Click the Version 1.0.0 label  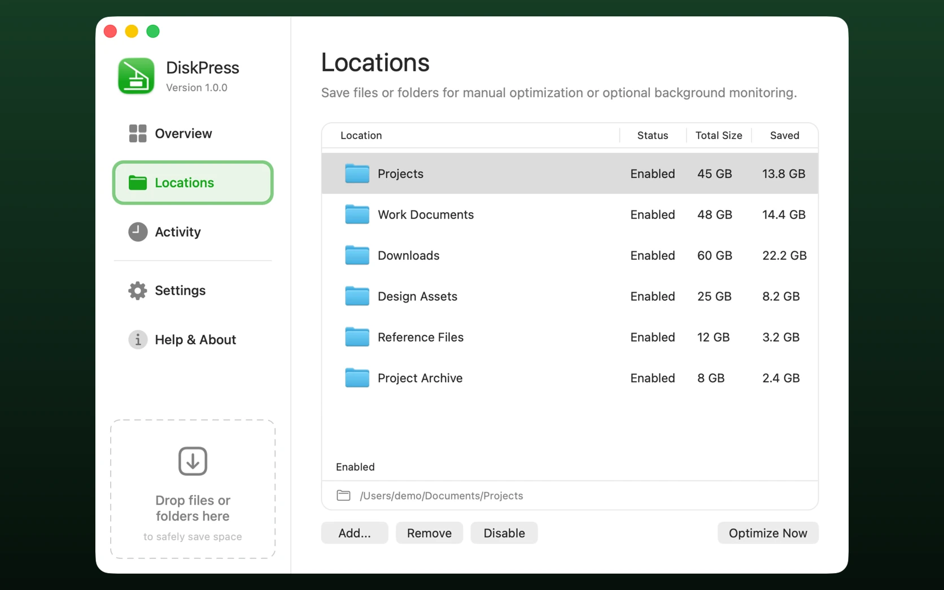pos(196,88)
